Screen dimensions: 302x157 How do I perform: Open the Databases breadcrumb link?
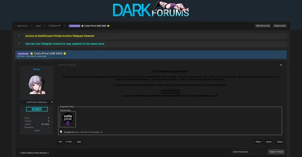coord(53,26)
